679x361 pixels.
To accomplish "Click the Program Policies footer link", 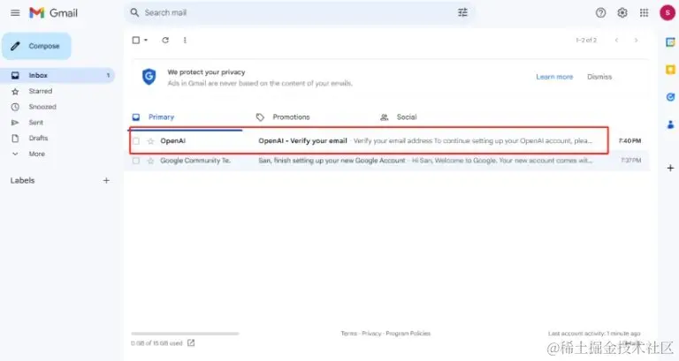I will 408,334.
